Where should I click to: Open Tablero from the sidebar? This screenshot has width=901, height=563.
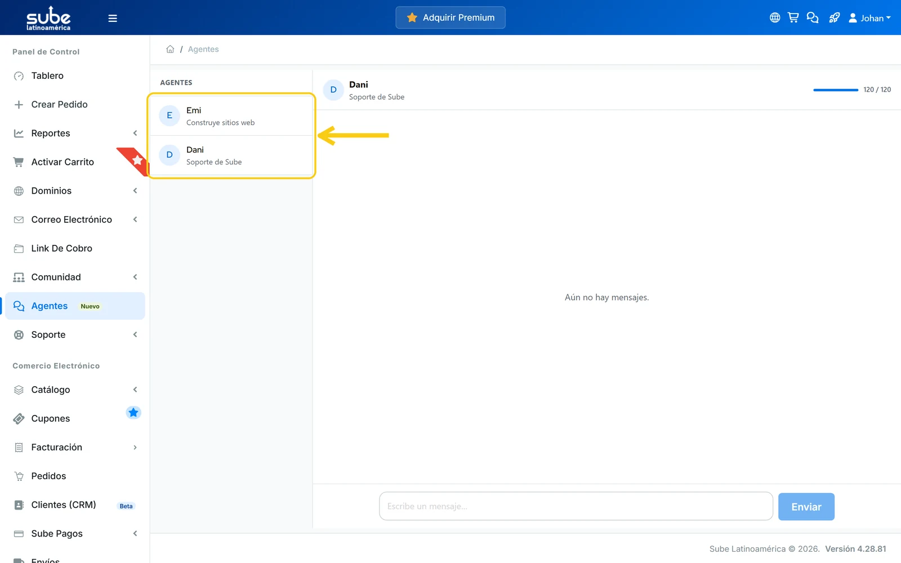(x=75, y=75)
